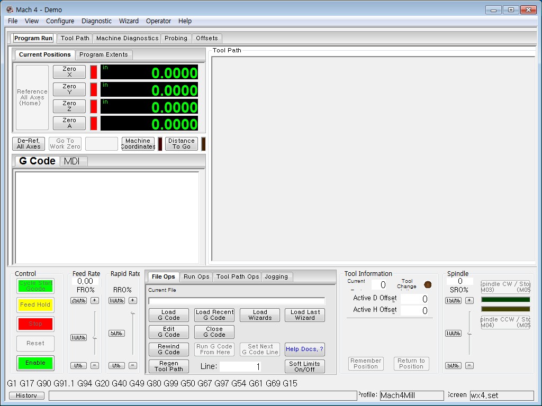Image resolution: width=542 pixels, height=406 pixels.
Task: Click the Load Wizards button
Action: click(260, 315)
